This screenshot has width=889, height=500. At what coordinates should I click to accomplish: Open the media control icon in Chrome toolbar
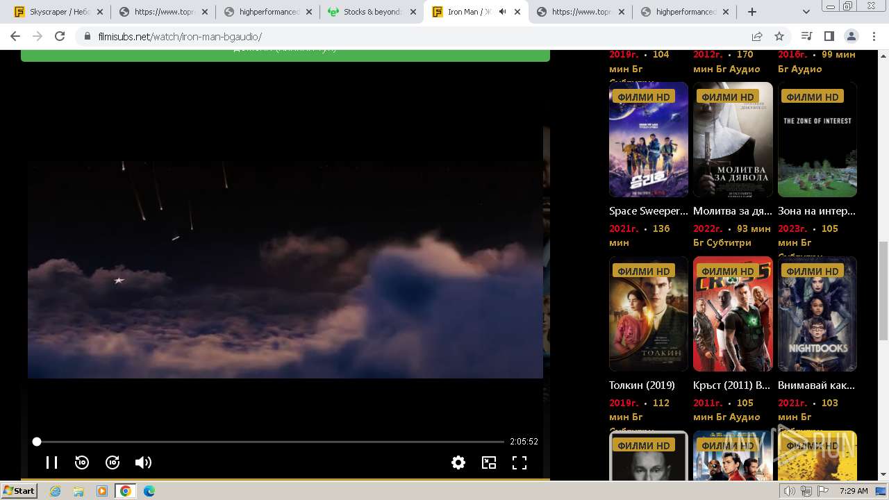click(806, 36)
